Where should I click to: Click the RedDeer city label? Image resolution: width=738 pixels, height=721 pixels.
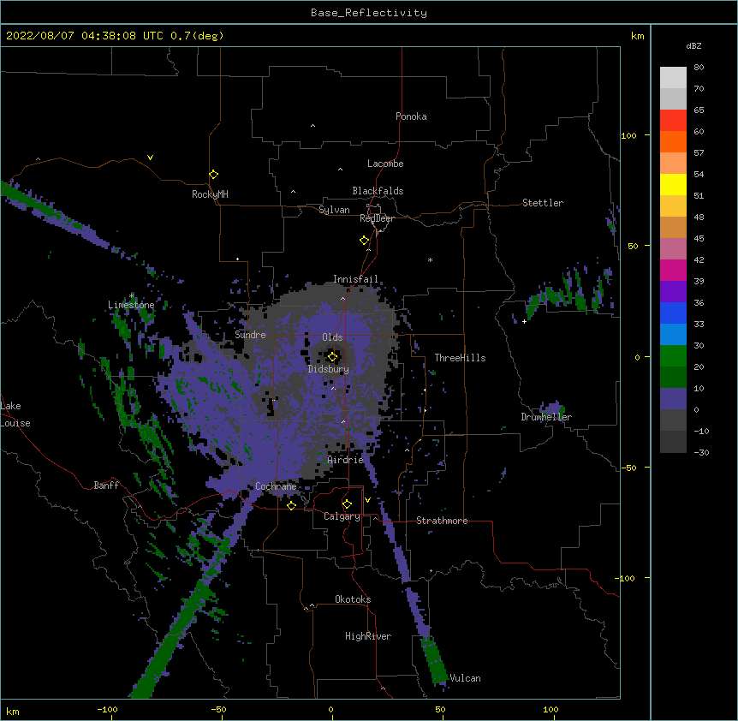[377, 218]
